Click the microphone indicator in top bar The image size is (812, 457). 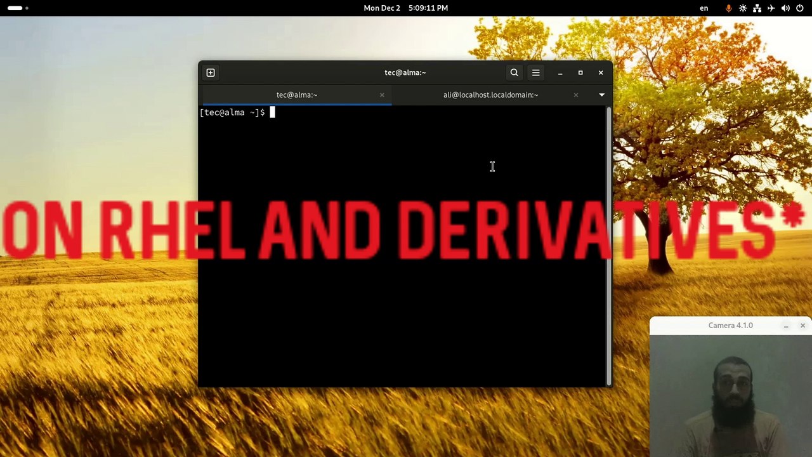point(728,8)
